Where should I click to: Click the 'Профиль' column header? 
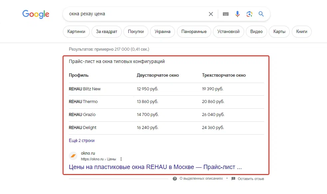(x=79, y=75)
